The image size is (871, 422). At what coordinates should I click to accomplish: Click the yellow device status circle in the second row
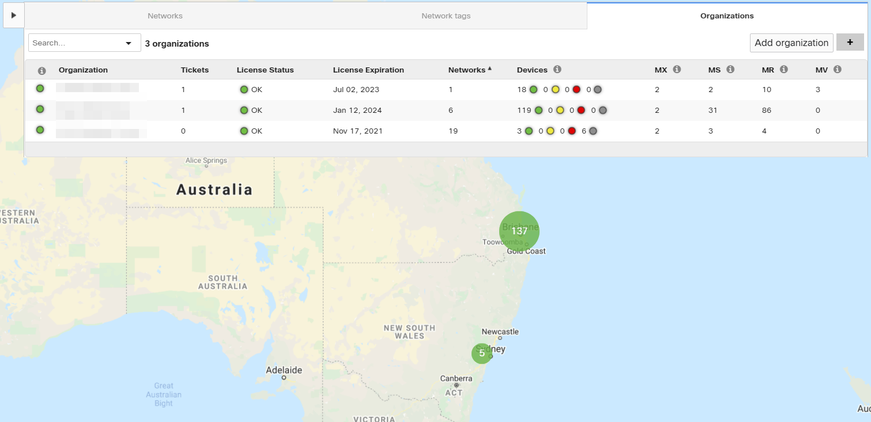[560, 110]
